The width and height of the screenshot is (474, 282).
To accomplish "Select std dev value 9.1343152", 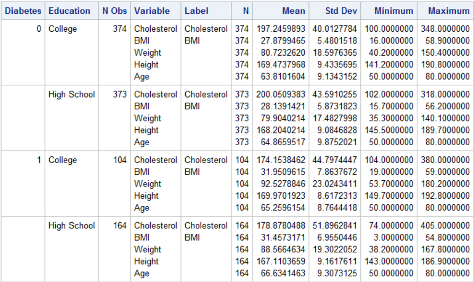I will pos(337,76).
